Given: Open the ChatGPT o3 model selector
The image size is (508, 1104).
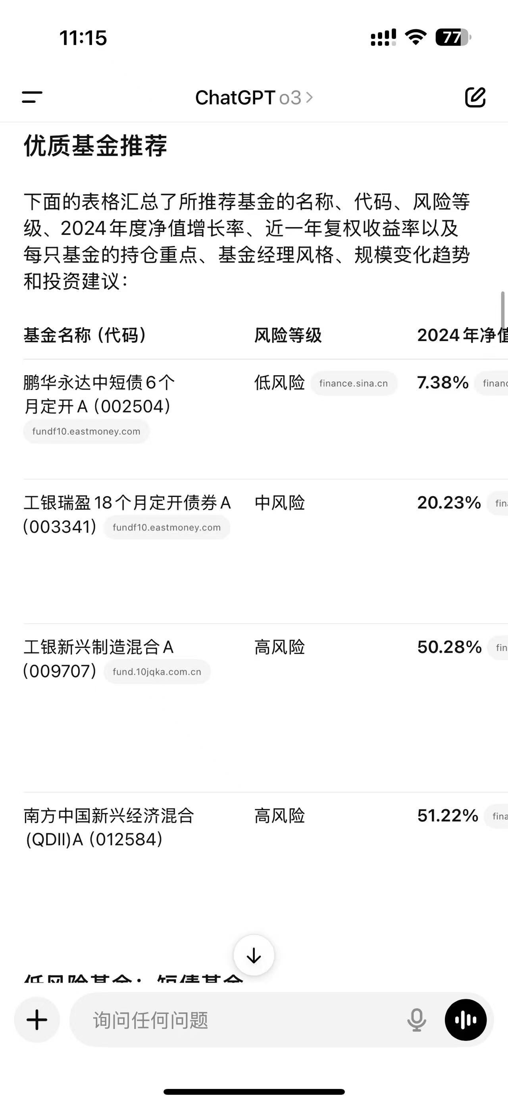Looking at the screenshot, I should [254, 98].
